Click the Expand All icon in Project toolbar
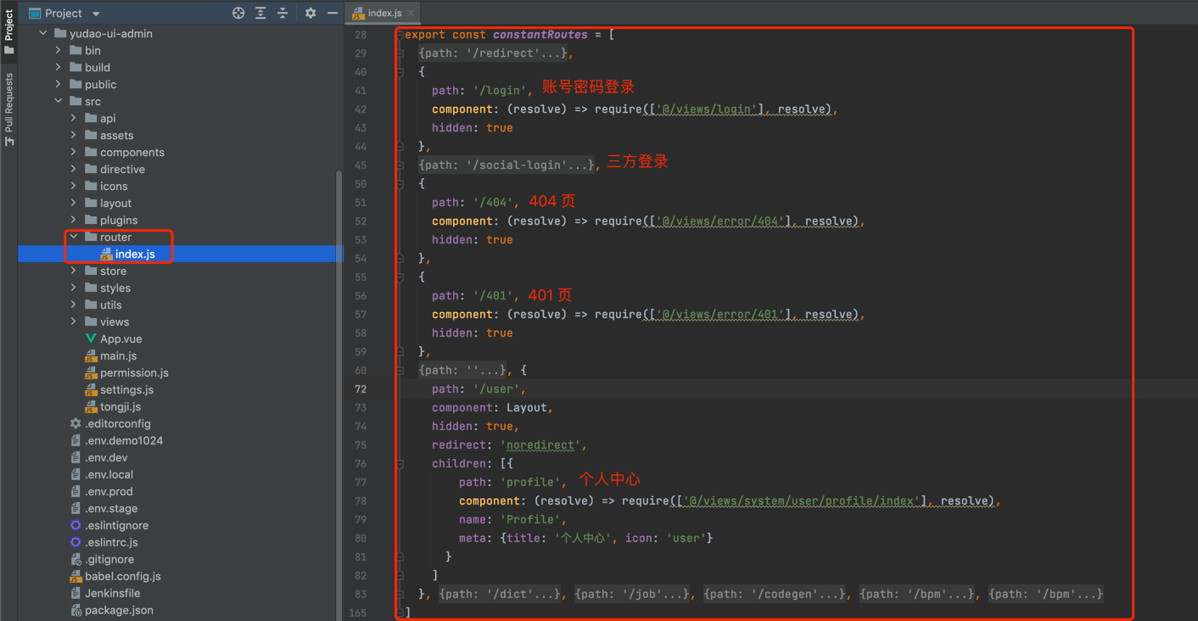 (260, 14)
